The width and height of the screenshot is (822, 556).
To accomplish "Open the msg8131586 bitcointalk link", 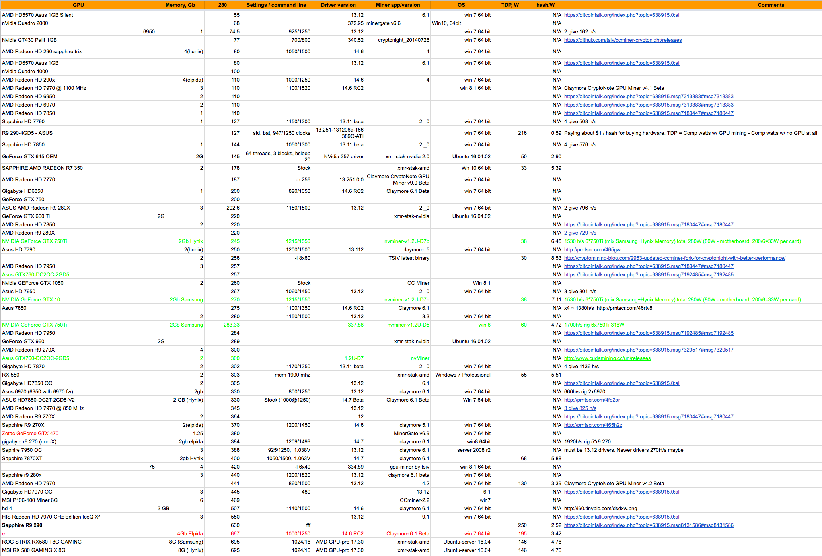I will pos(649,525).
